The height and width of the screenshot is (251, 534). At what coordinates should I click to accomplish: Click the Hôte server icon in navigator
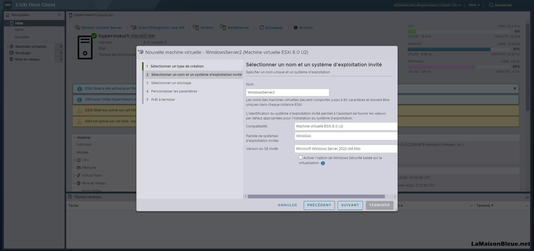[x=12, y=23]
